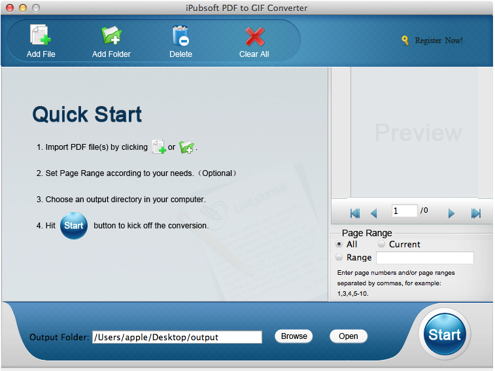This screenshot has width=495, height=371.
Task: Click the large Start conversion button
Action: tap(445, 334)
